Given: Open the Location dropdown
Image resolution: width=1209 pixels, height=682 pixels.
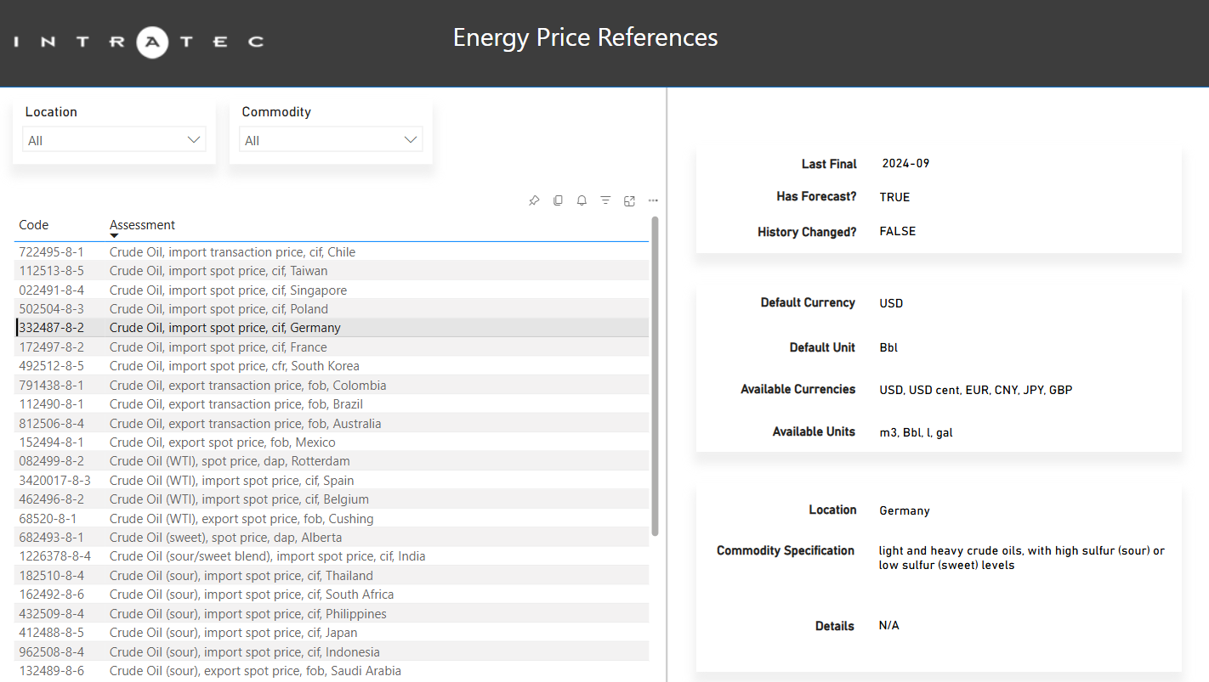Looking at the screenshot, I should click(x=114, y=140).
